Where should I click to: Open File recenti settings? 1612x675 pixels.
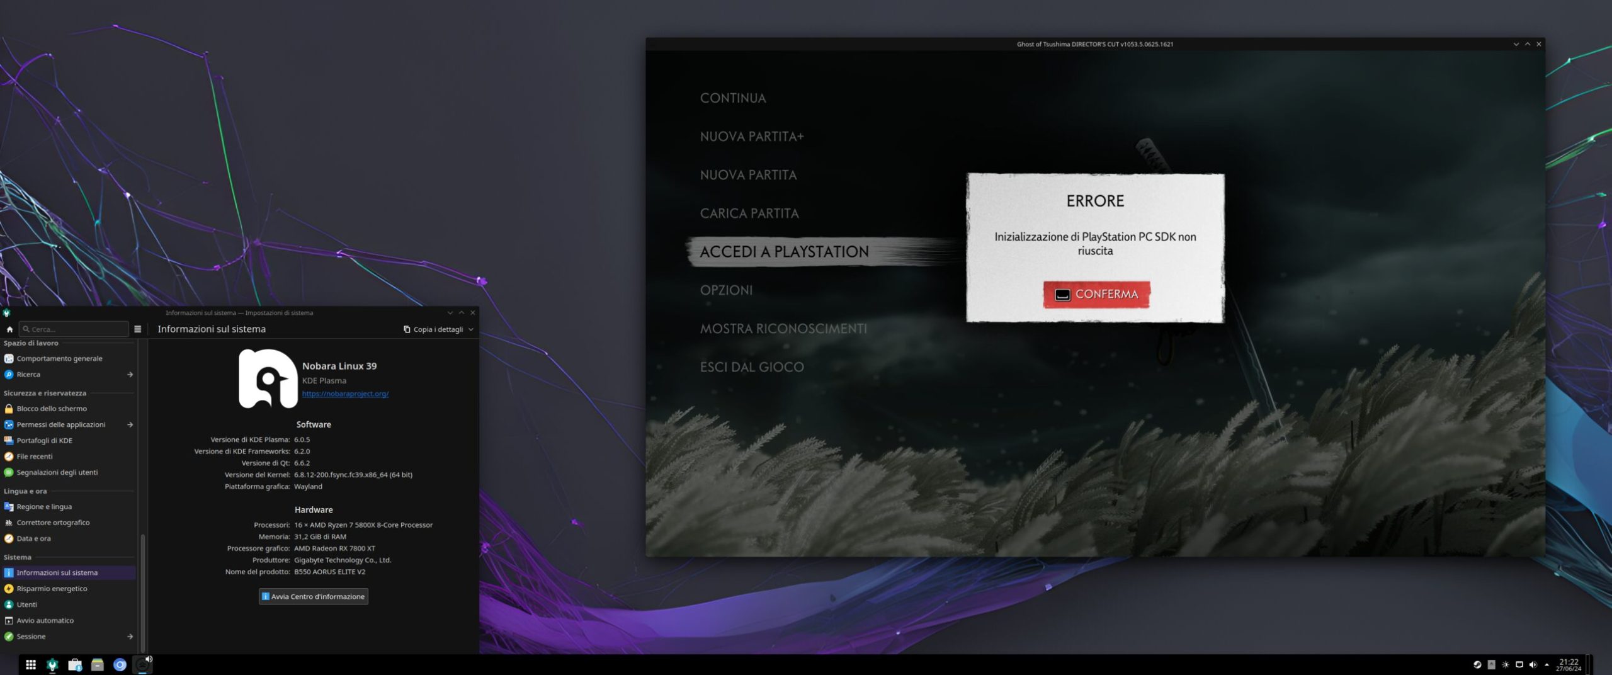point(68,457)
